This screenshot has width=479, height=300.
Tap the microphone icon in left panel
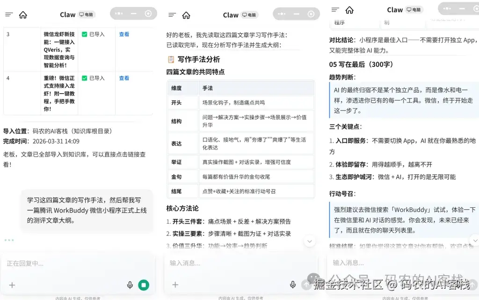[130, 285]
